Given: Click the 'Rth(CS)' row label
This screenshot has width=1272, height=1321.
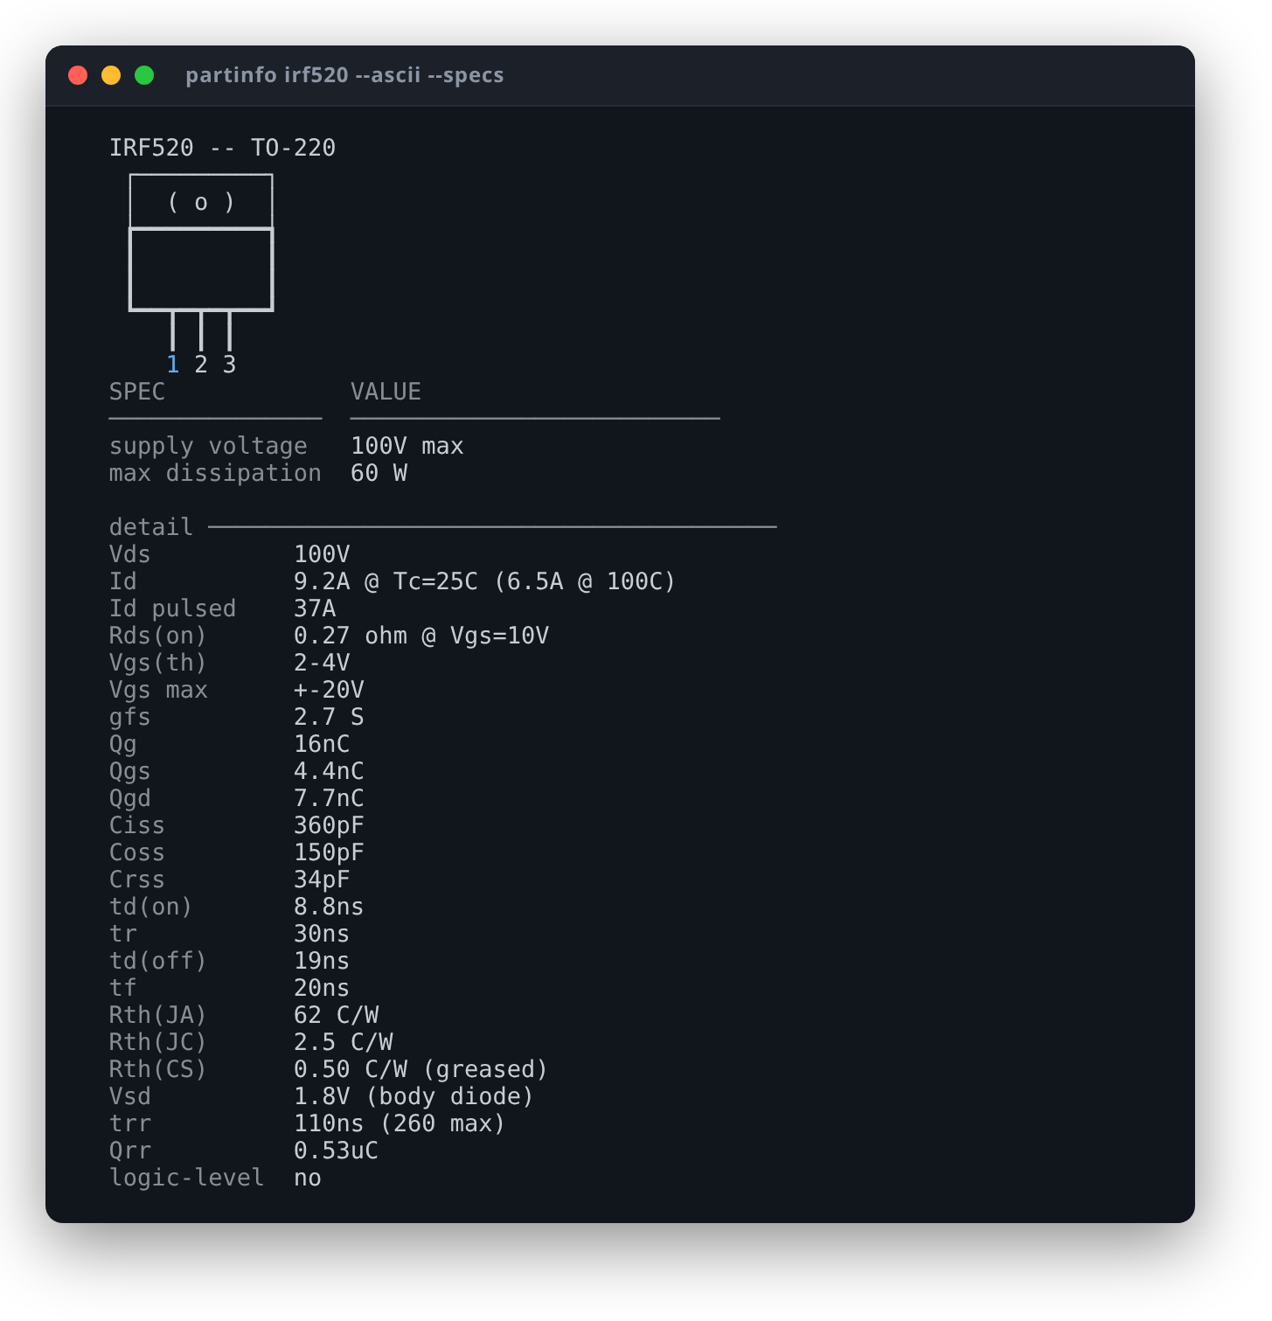Looking at the screenshot, I should pyautogui.click(x=158, y=1069).
